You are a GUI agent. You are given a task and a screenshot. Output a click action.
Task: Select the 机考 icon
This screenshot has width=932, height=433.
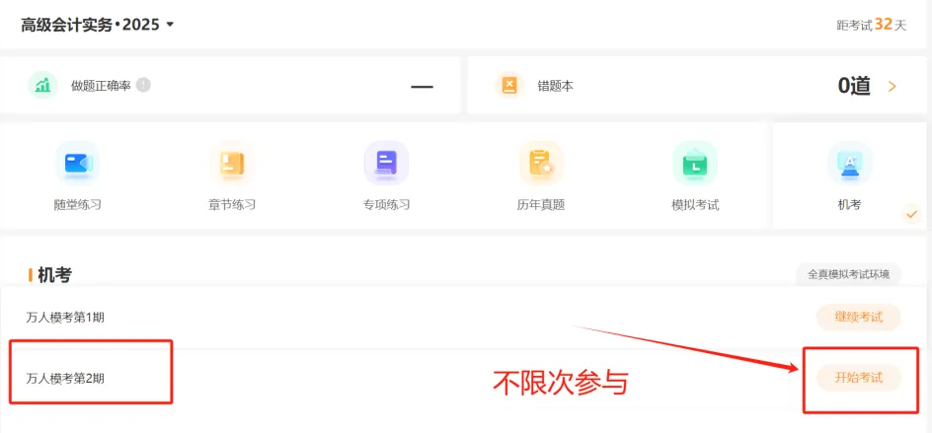(x=850, y=163)
